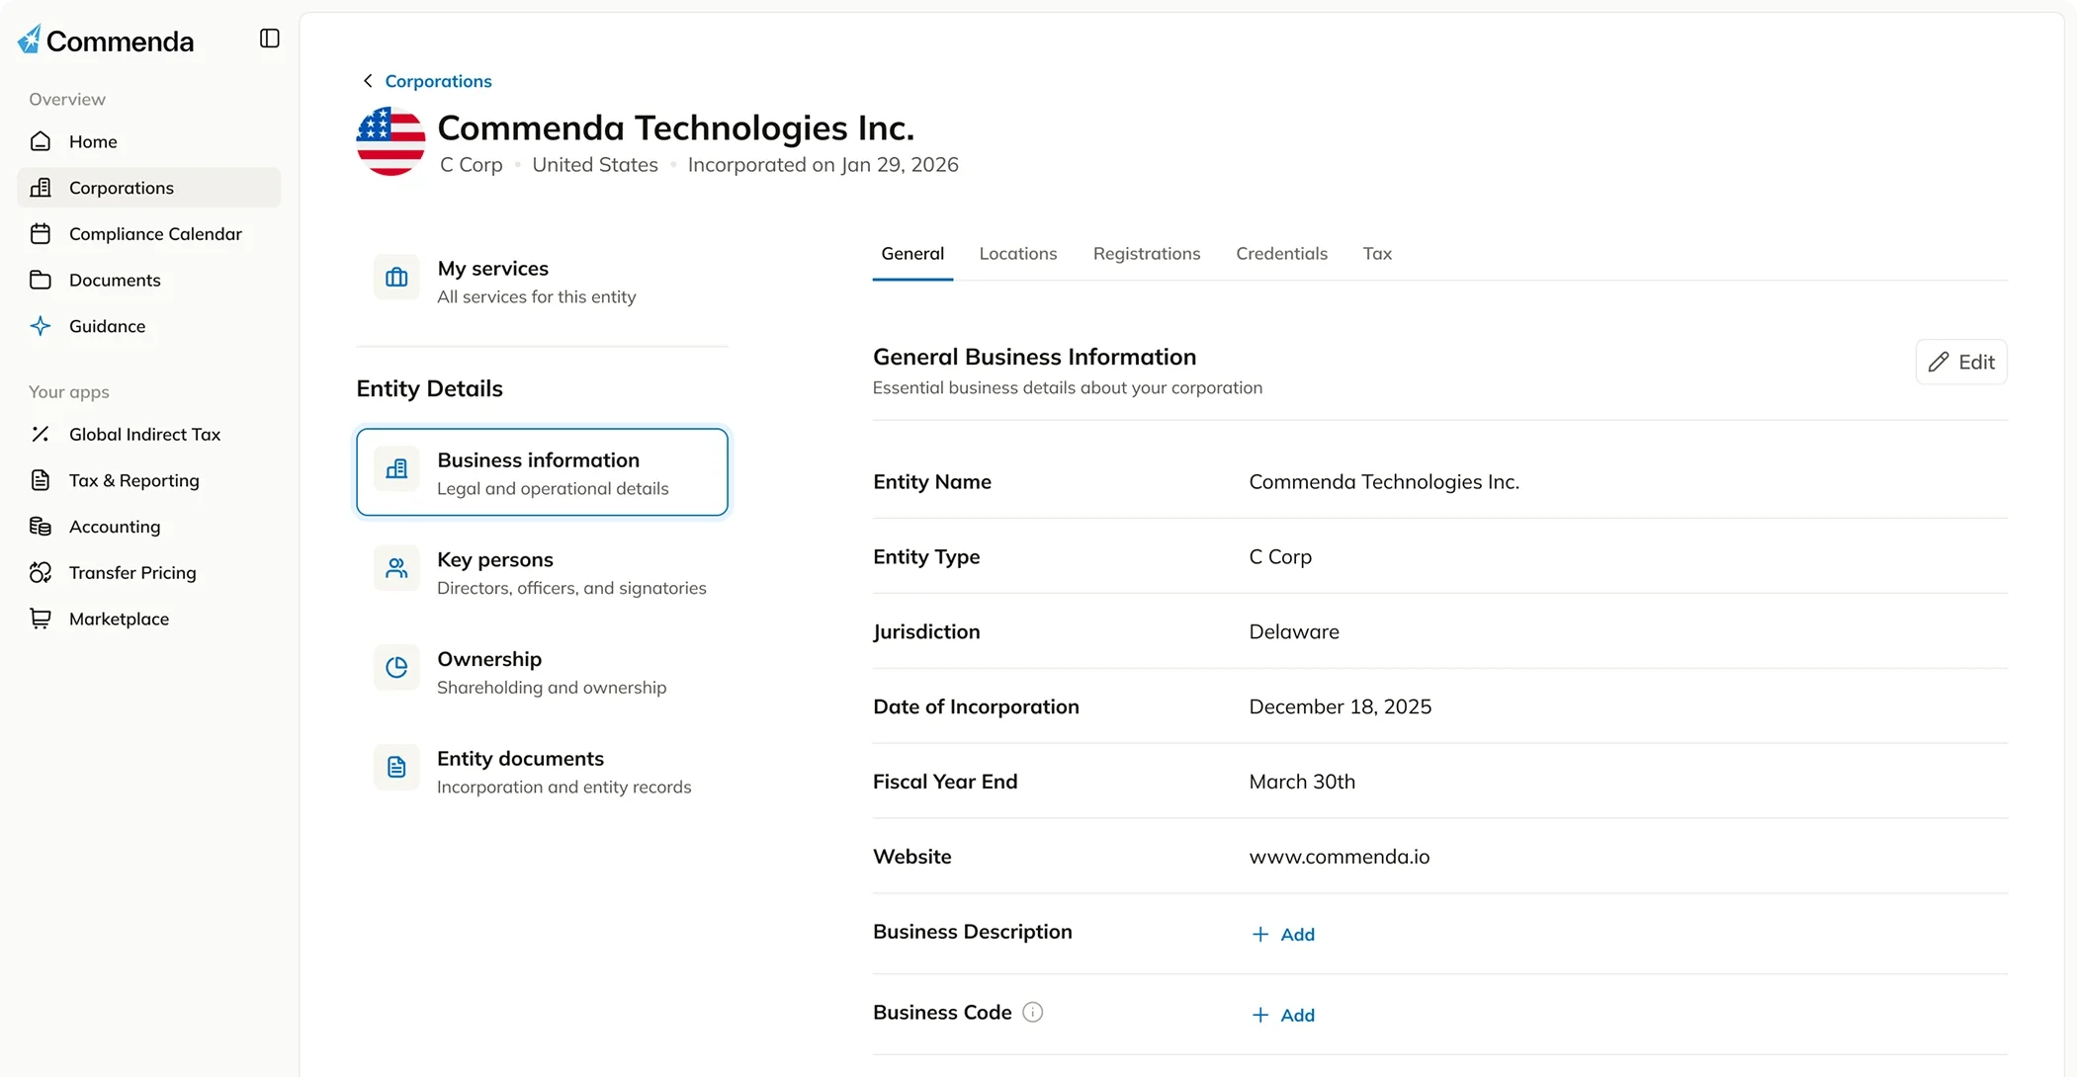Open Global Indirect Tax percent icon
Screen dimensions: 2078x1077
pyautogui.click(x=41, y=434)
